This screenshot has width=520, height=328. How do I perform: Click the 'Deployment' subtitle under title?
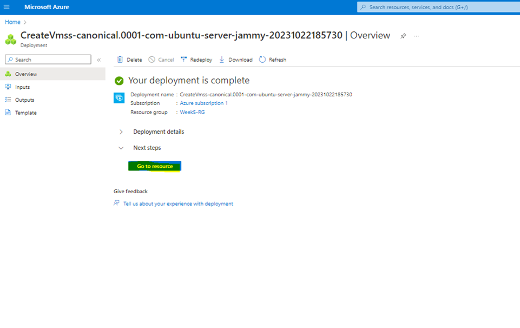[34, 45]
